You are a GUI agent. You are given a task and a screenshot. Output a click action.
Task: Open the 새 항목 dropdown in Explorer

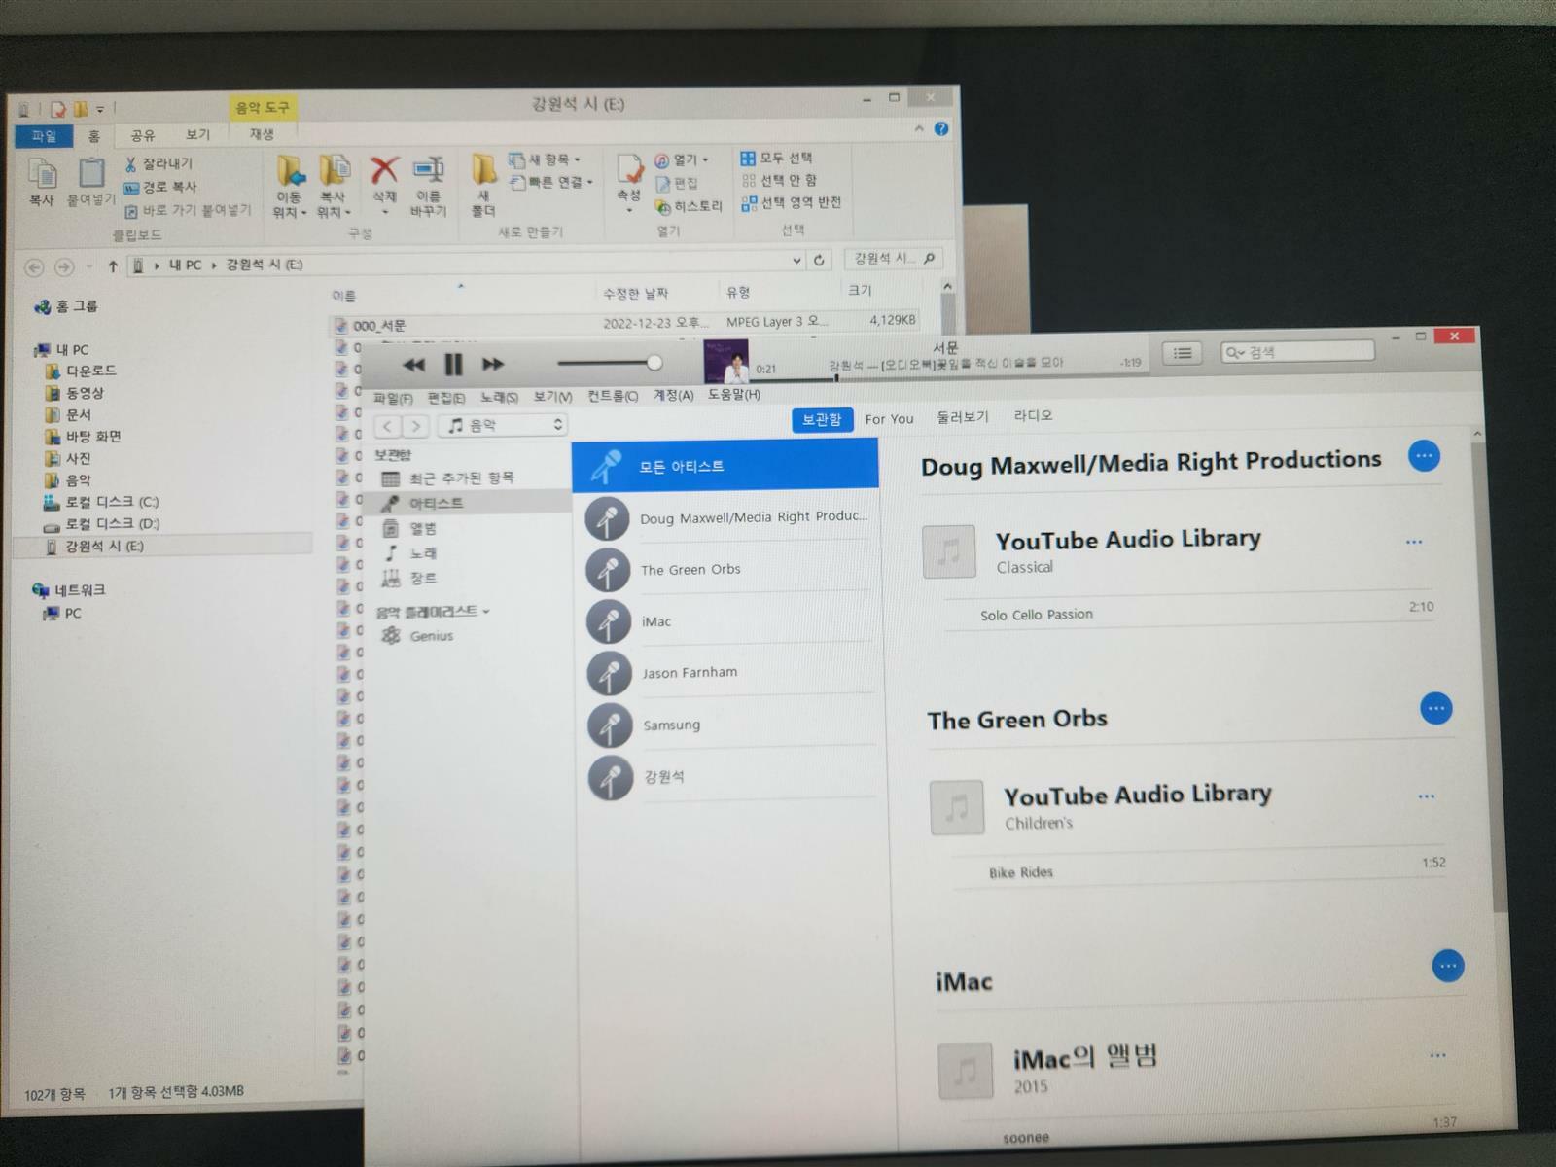(546, 159)
